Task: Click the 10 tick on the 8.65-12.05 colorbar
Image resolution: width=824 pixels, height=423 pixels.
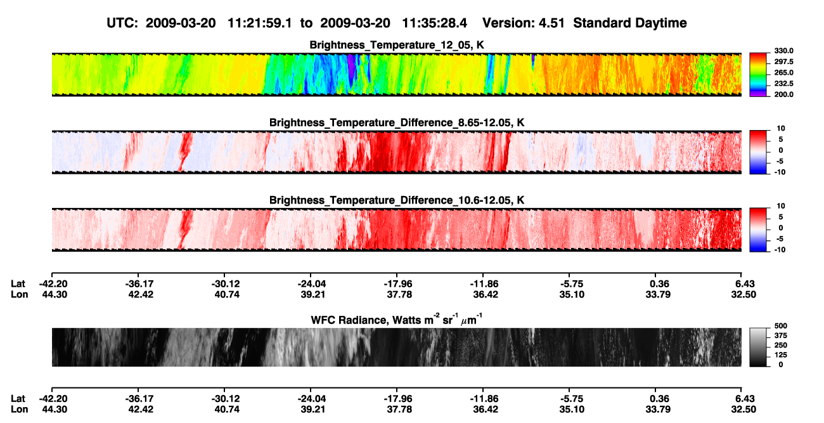Action: click(780, 129)
